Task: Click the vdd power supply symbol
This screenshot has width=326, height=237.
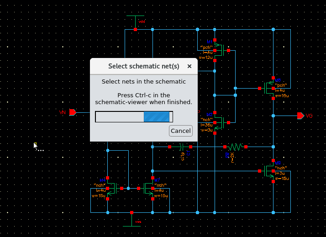Action: pyautogui.click(x=136, y=18)
